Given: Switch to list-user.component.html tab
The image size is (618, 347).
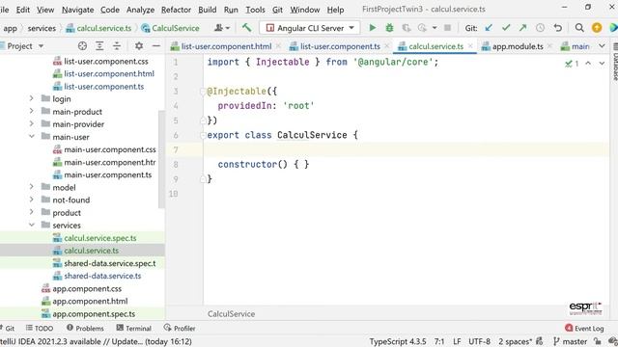Looking at the screenshot, I should point(226,46).
